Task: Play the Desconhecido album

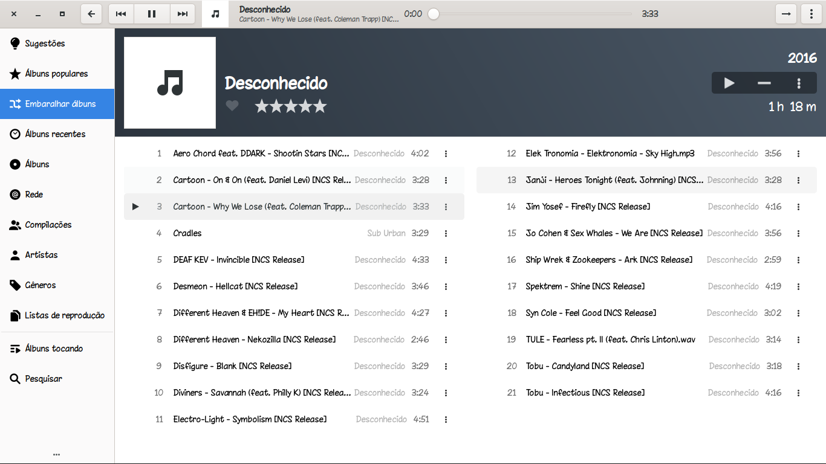Action: (x=729, y=83)
